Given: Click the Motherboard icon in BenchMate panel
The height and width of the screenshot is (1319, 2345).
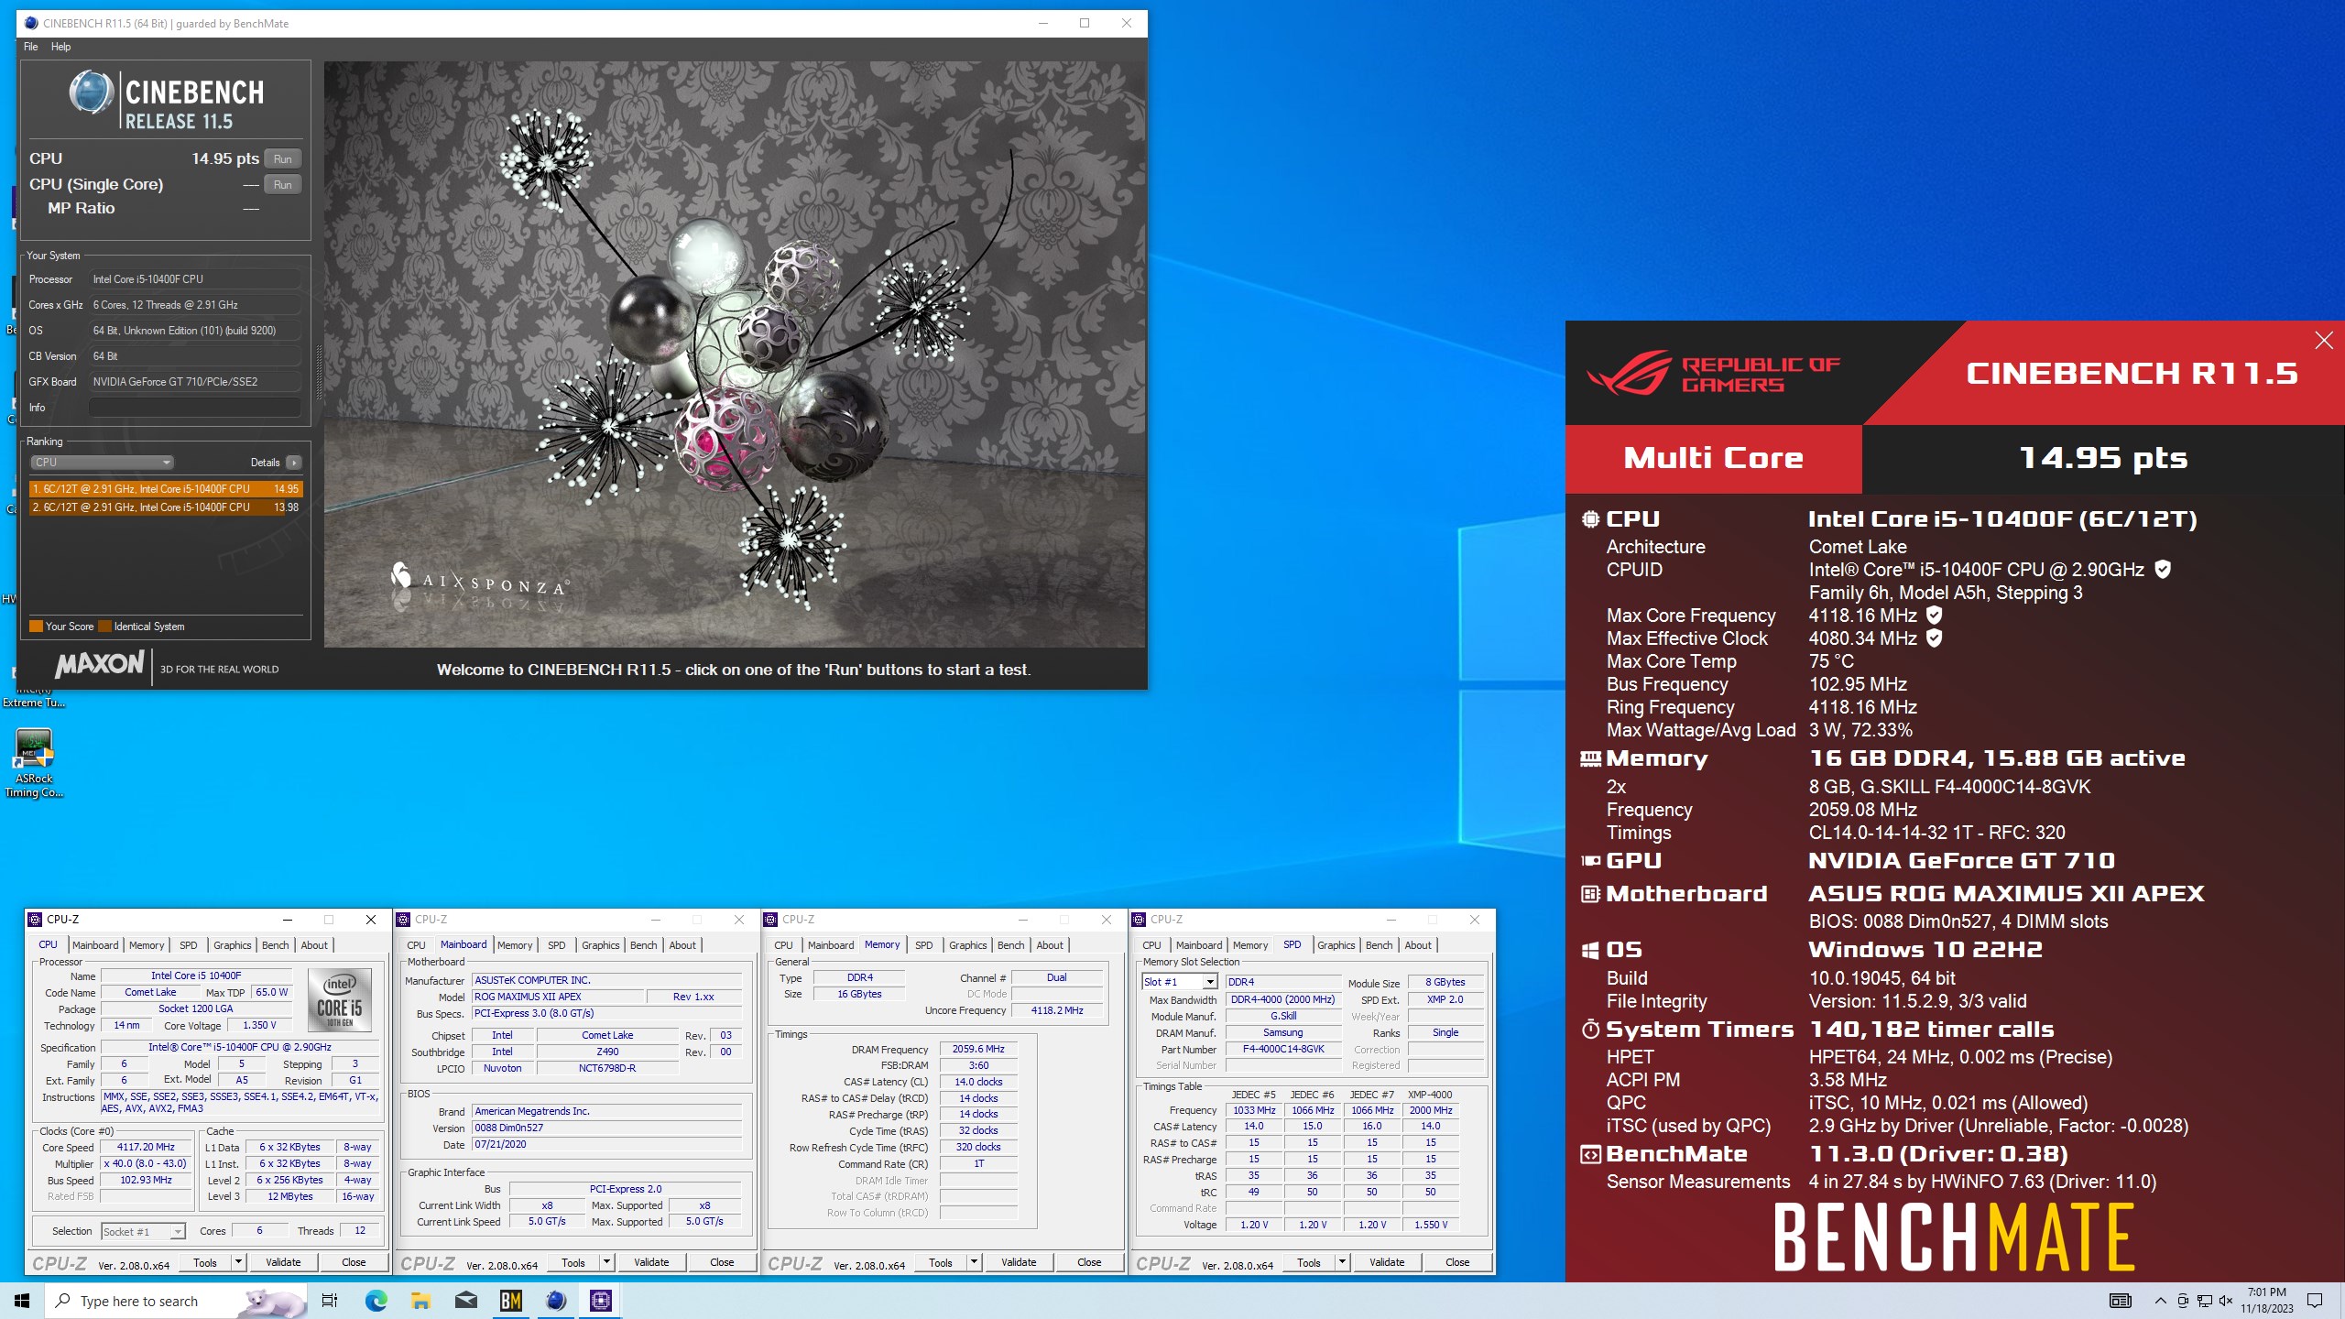Looking at the screenshot, I should tap(1590, 894).
